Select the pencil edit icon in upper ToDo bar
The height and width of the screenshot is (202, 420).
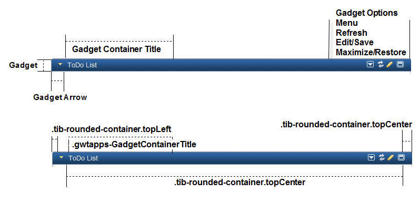tap(389, 65)
